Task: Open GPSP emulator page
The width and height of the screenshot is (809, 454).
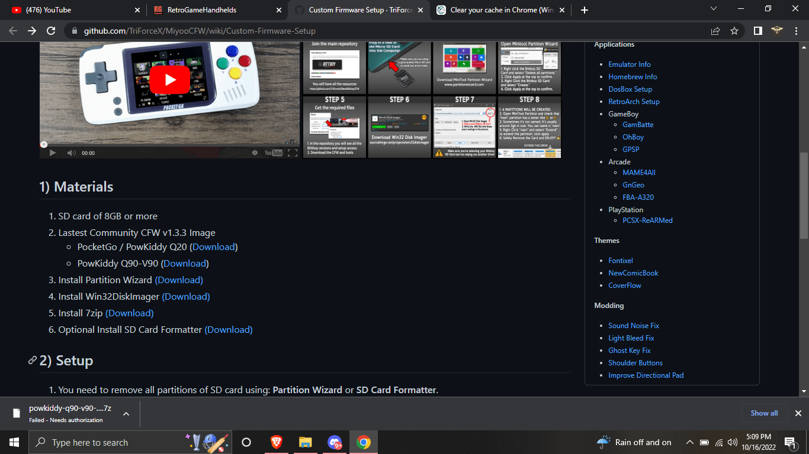Action: click(x=631, y=150)
